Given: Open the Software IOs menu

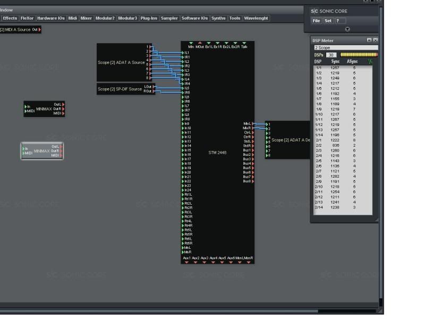Looking at the screenshot, I should (x=194, y=18).
